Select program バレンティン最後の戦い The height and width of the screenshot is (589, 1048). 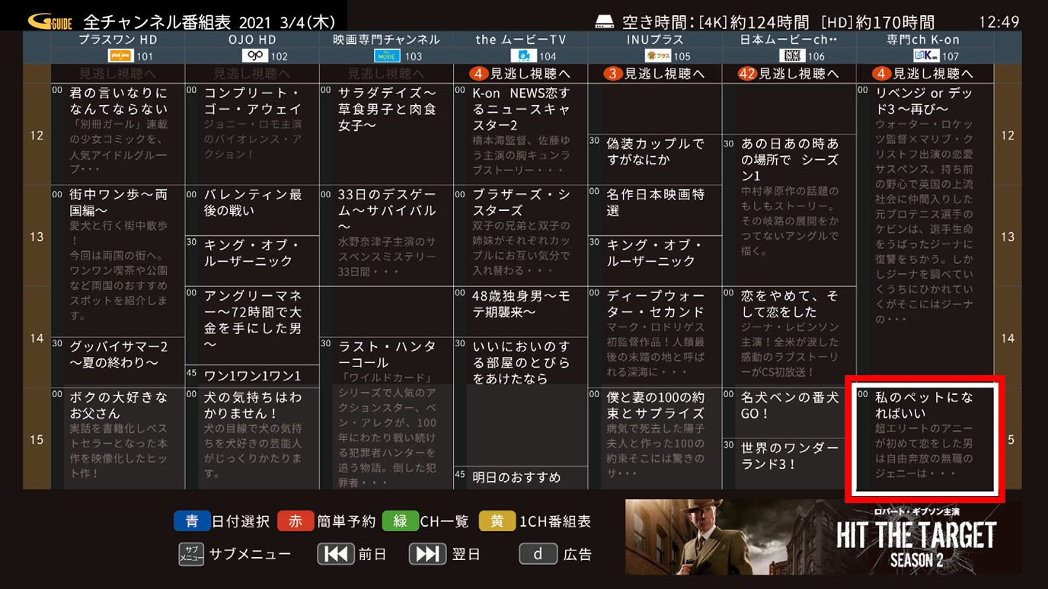click(252, 210)
